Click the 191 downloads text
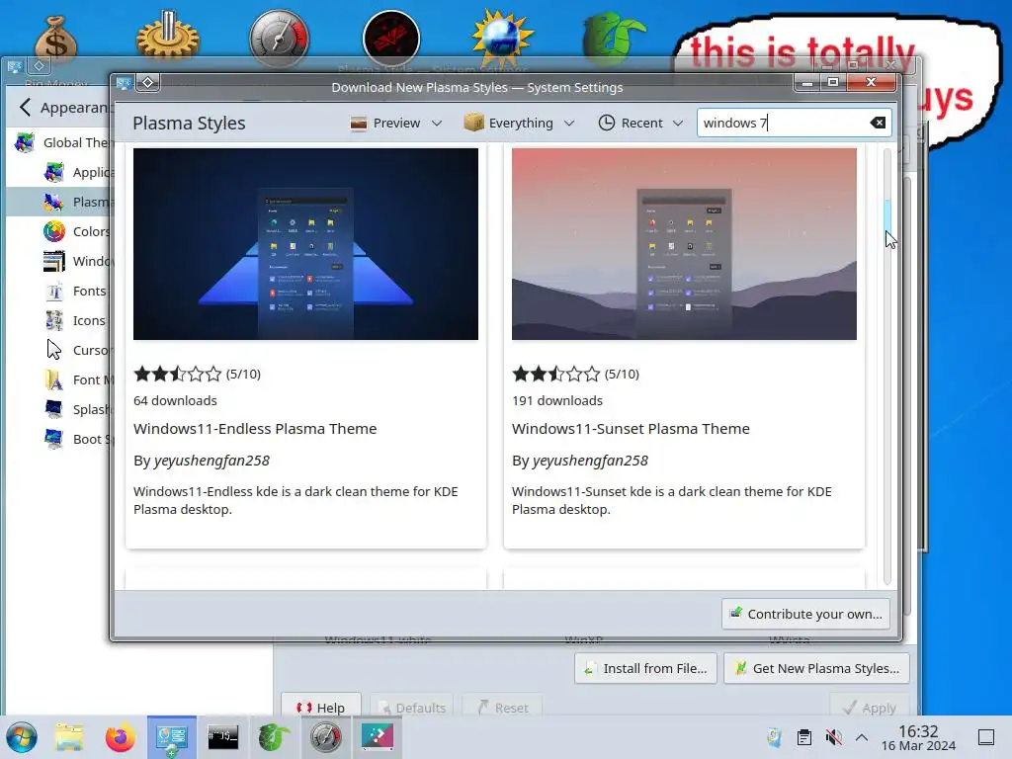This screenshot has width=1012, height=759. click(x=557, y=401)
